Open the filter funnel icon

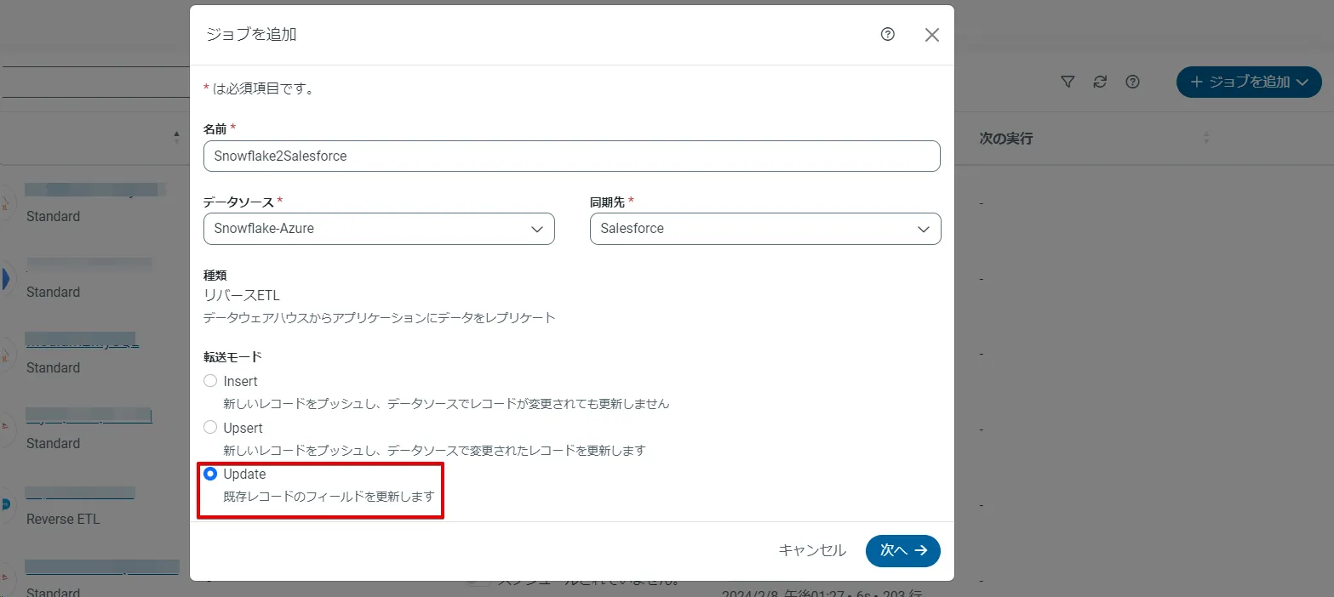1067,82
